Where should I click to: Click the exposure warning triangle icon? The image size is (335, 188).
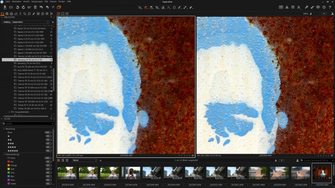[287, 7]
